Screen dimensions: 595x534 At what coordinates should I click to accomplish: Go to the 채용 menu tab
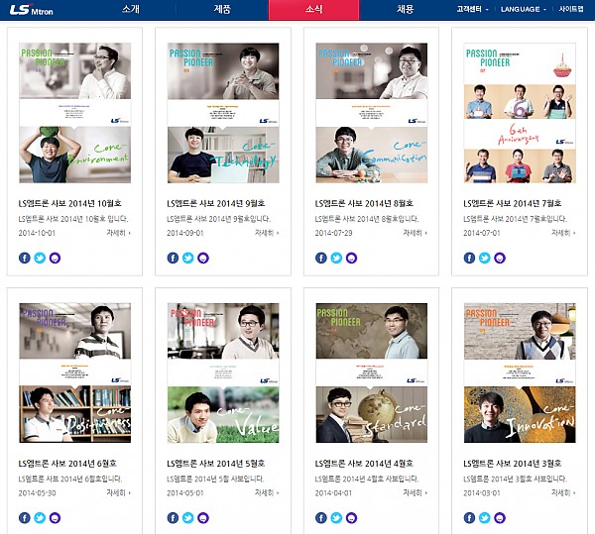point(405,9)
